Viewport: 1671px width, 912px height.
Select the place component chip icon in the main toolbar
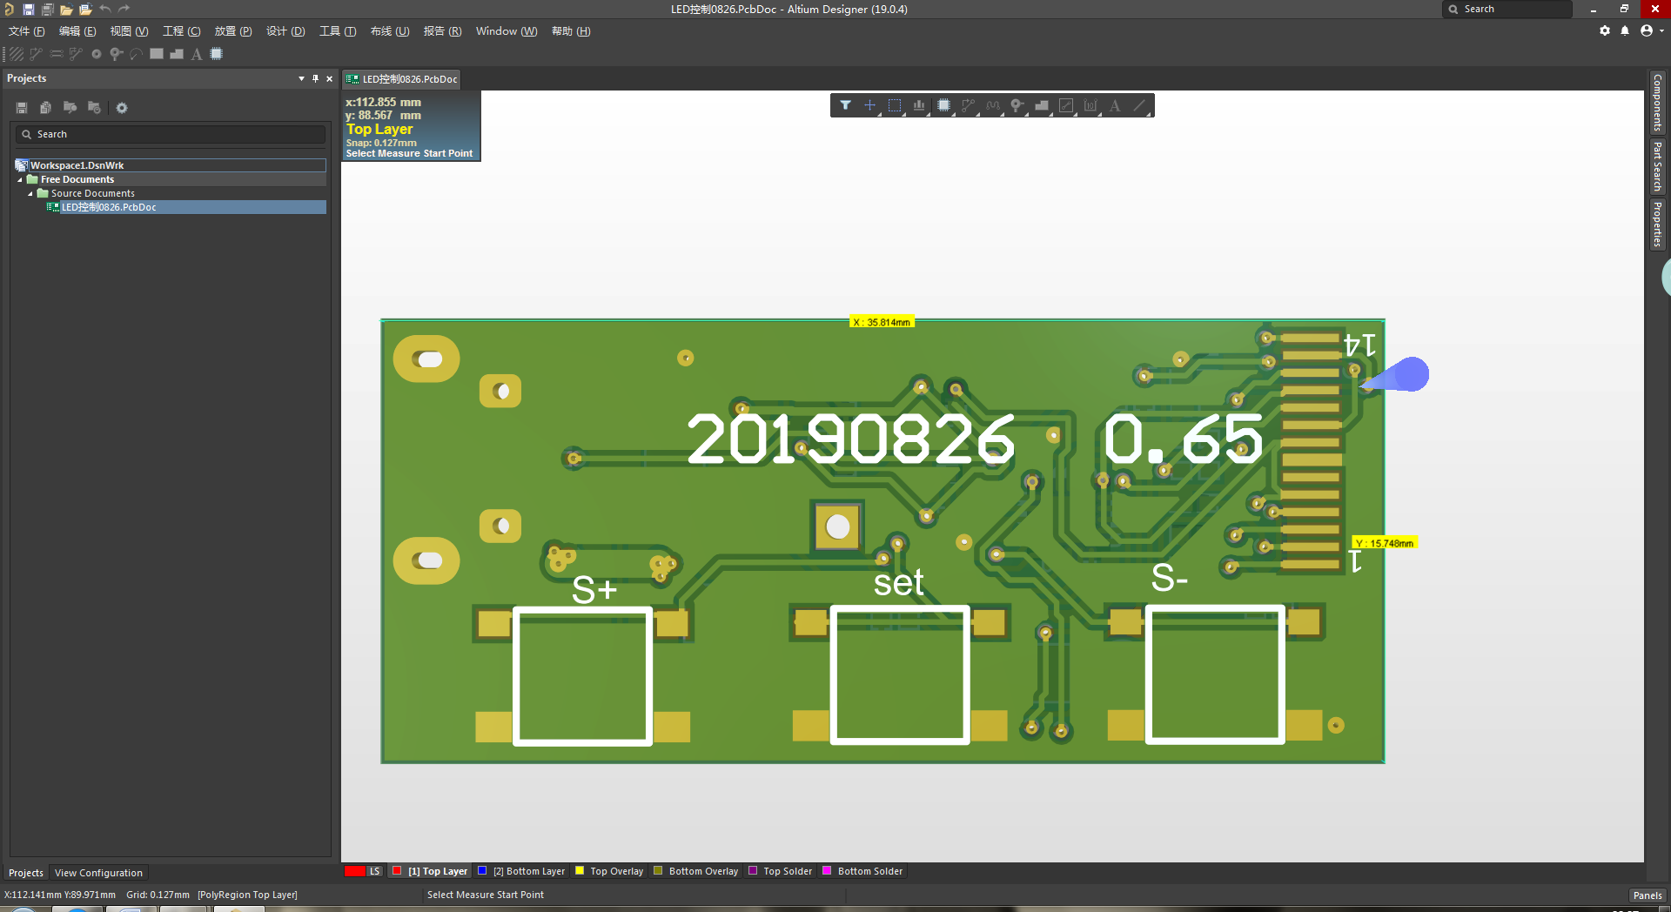pyautogui.click(x=217, y=54)
